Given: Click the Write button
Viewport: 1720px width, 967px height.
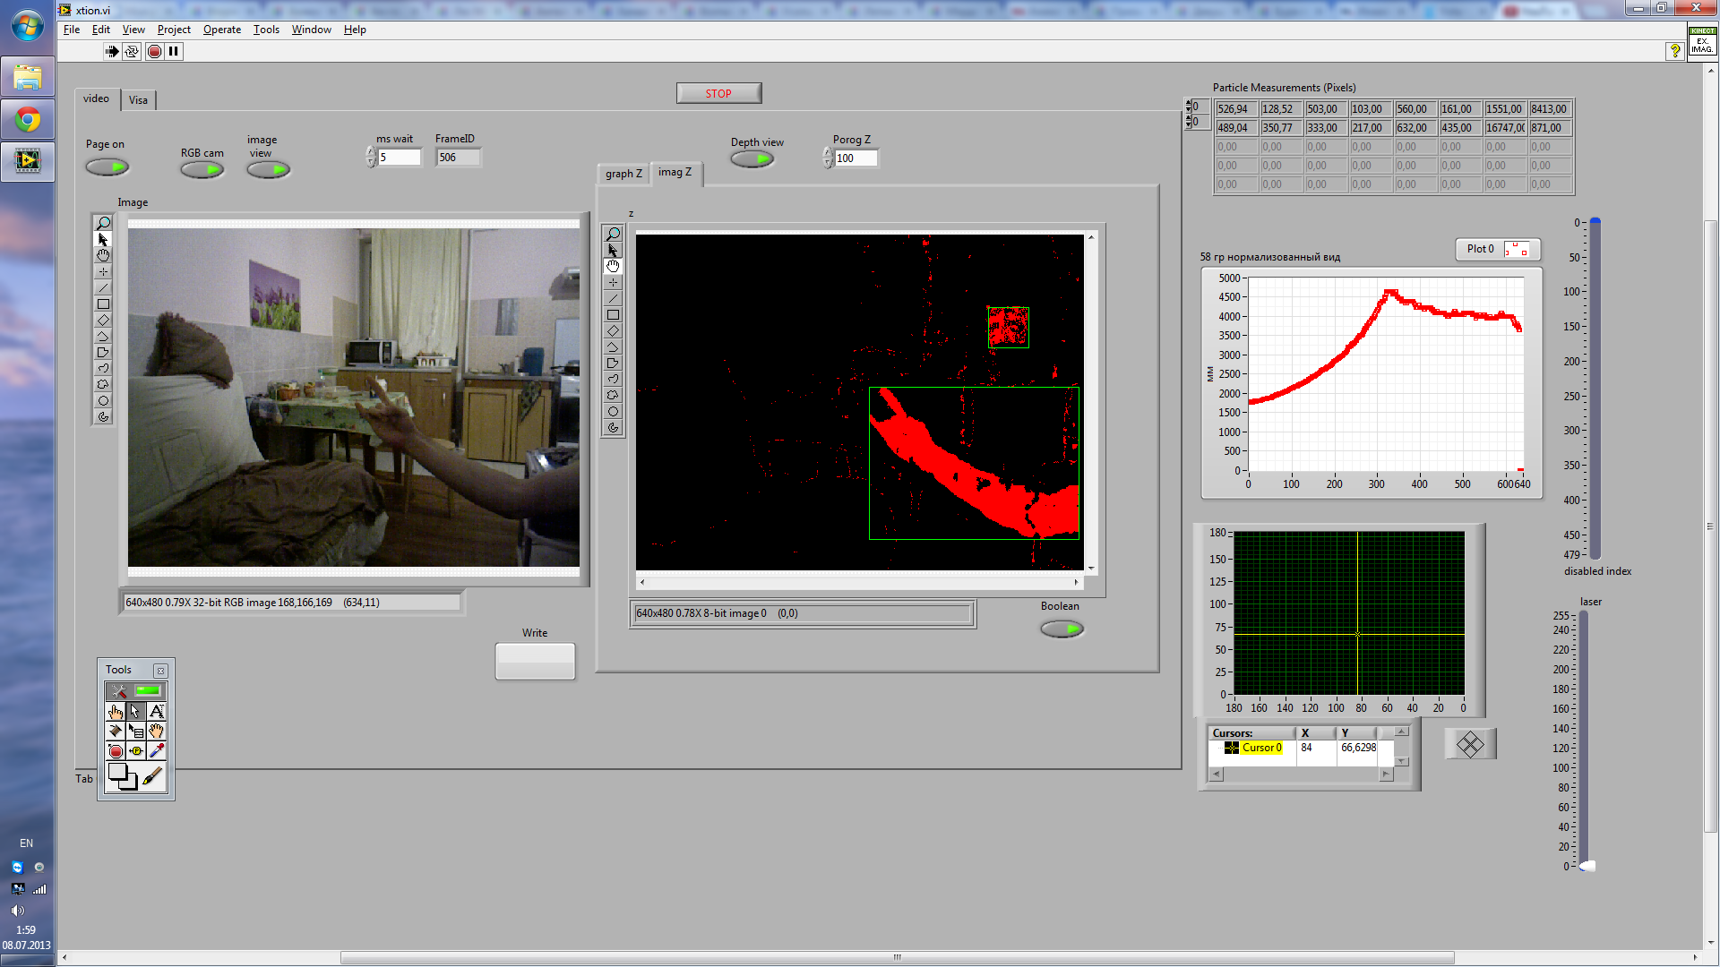Looking at the screenshot, I should (x=535, y=662).
